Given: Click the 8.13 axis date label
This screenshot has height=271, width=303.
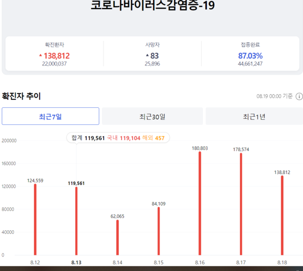Looking at the screenshot, I should point(76,262).
